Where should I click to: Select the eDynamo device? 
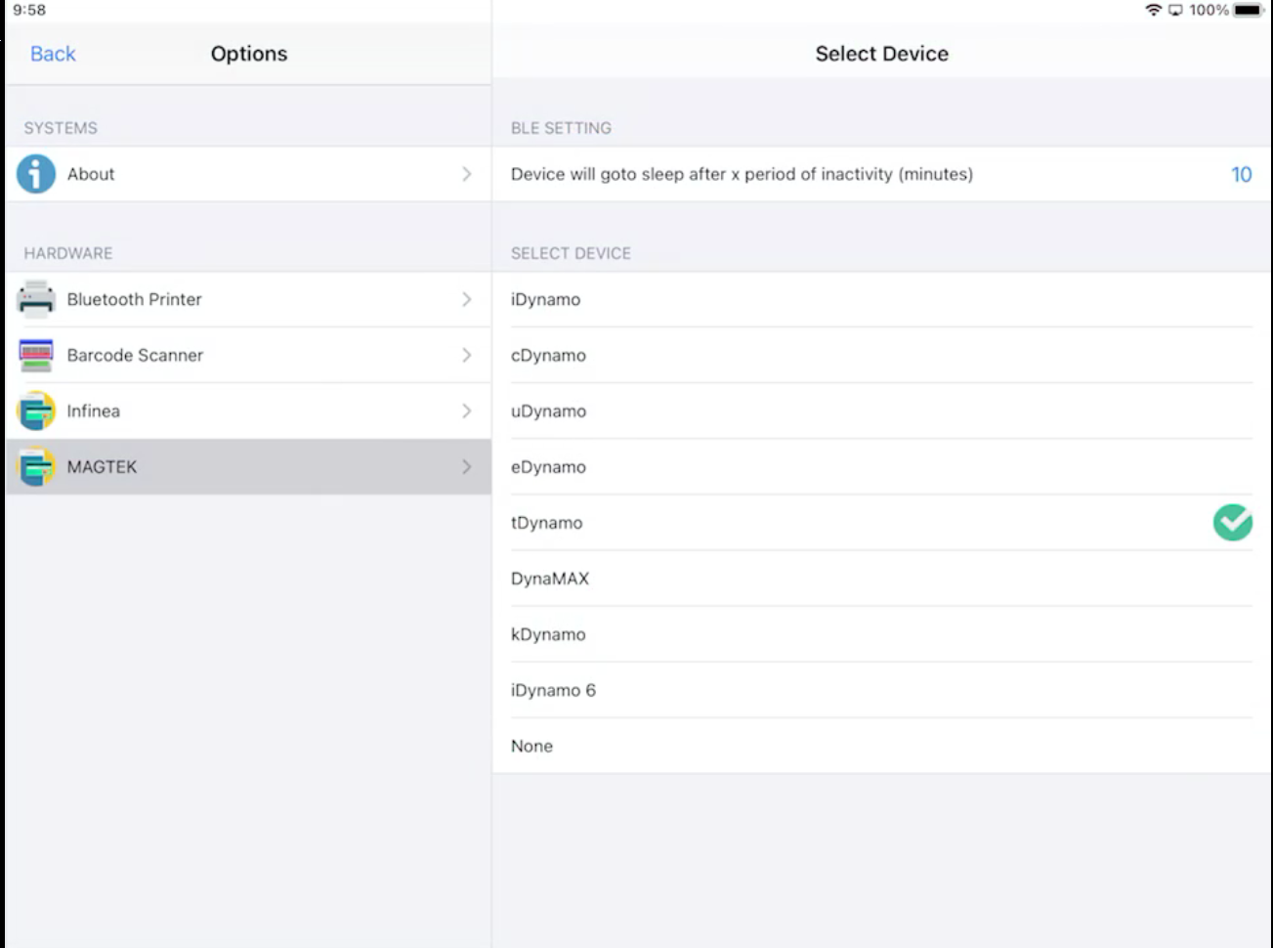point(881,466)
